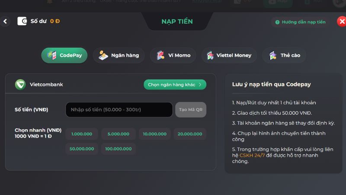Select the CodePay tab

pos(64,55)
